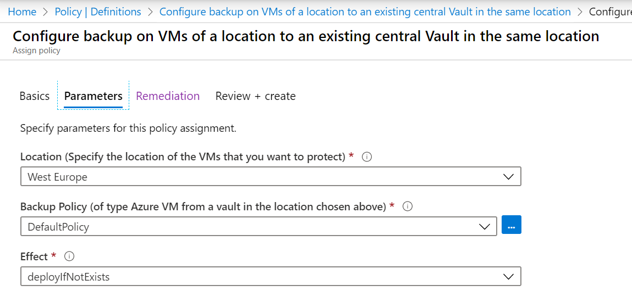Click the chevron arrow in the DefaultPolicy dropdown
Viewport: 632px width, 302px height.
[484, 226]
